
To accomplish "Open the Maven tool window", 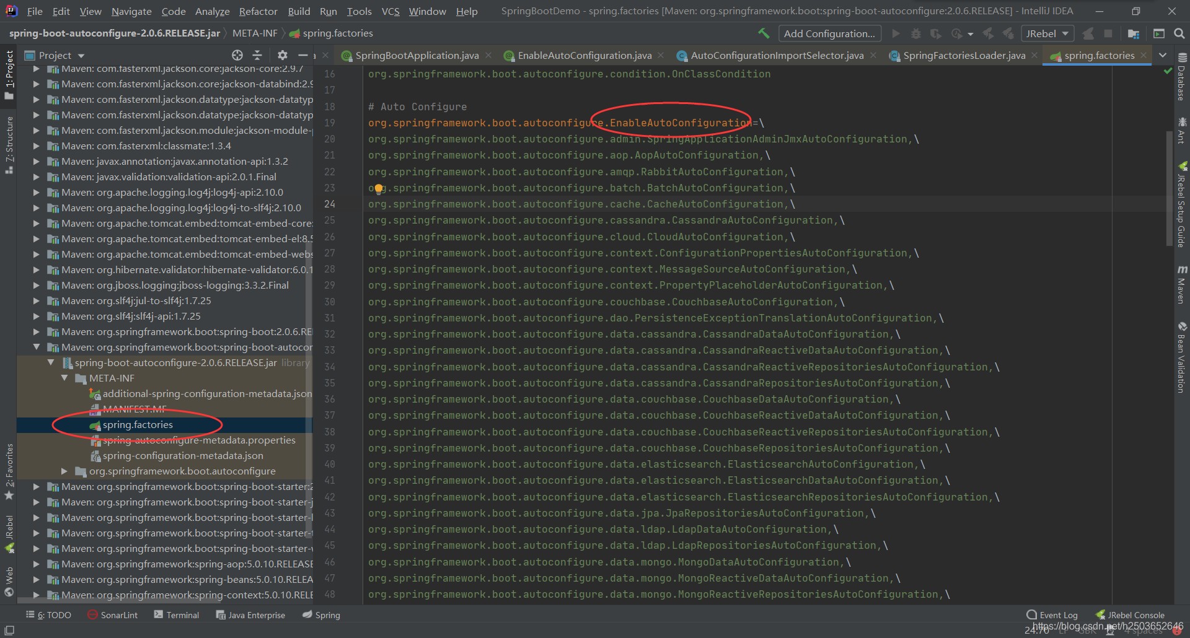I will point(1182,284).
